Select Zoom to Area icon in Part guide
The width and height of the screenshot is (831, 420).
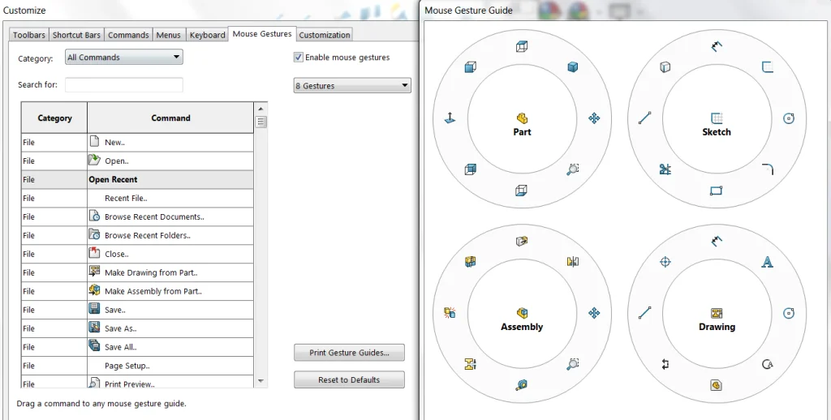[572, 169]
